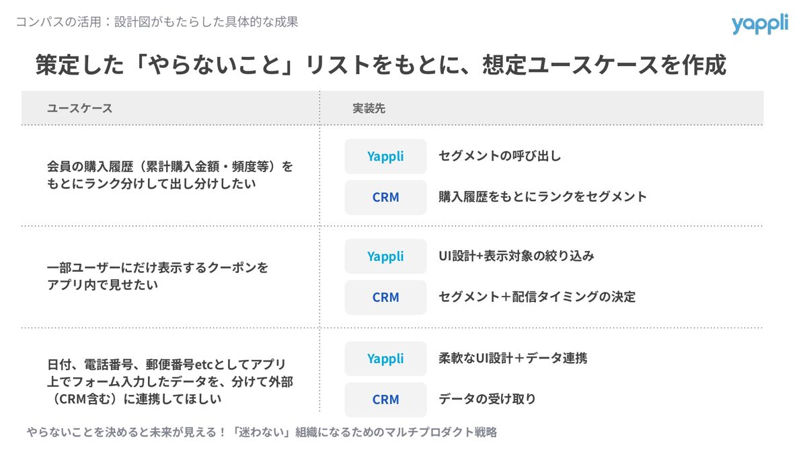Select the slide title about やらないこと list

381,65
